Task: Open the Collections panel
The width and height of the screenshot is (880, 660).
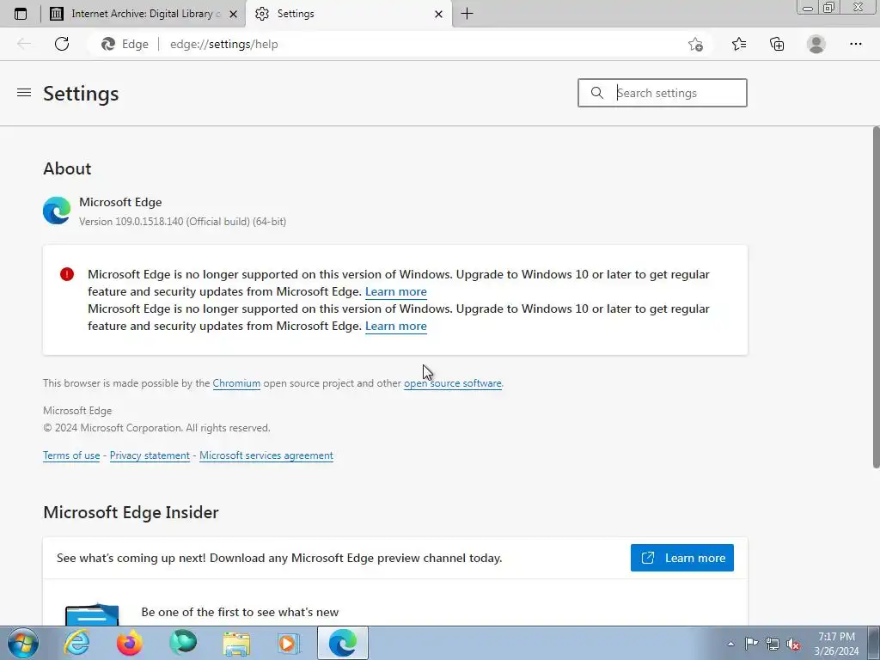Action: 777,44
